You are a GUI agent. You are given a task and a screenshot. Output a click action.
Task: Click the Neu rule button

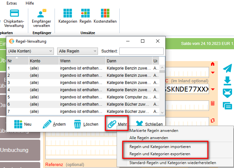[x=23, y=124]
